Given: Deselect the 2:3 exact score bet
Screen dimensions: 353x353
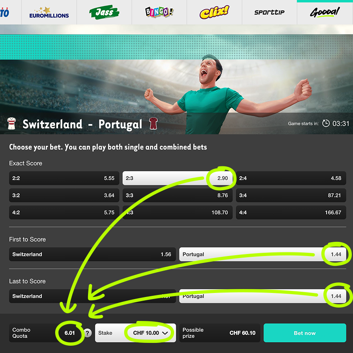Looking at the screenshot, I should [177, 178].
